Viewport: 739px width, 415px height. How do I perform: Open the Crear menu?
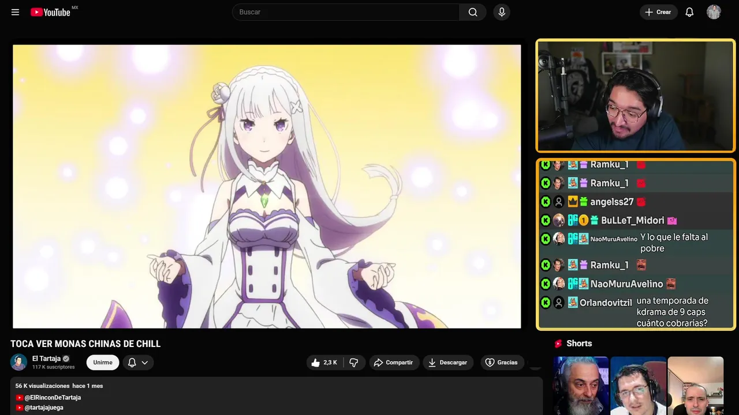(x=658, y=12)
